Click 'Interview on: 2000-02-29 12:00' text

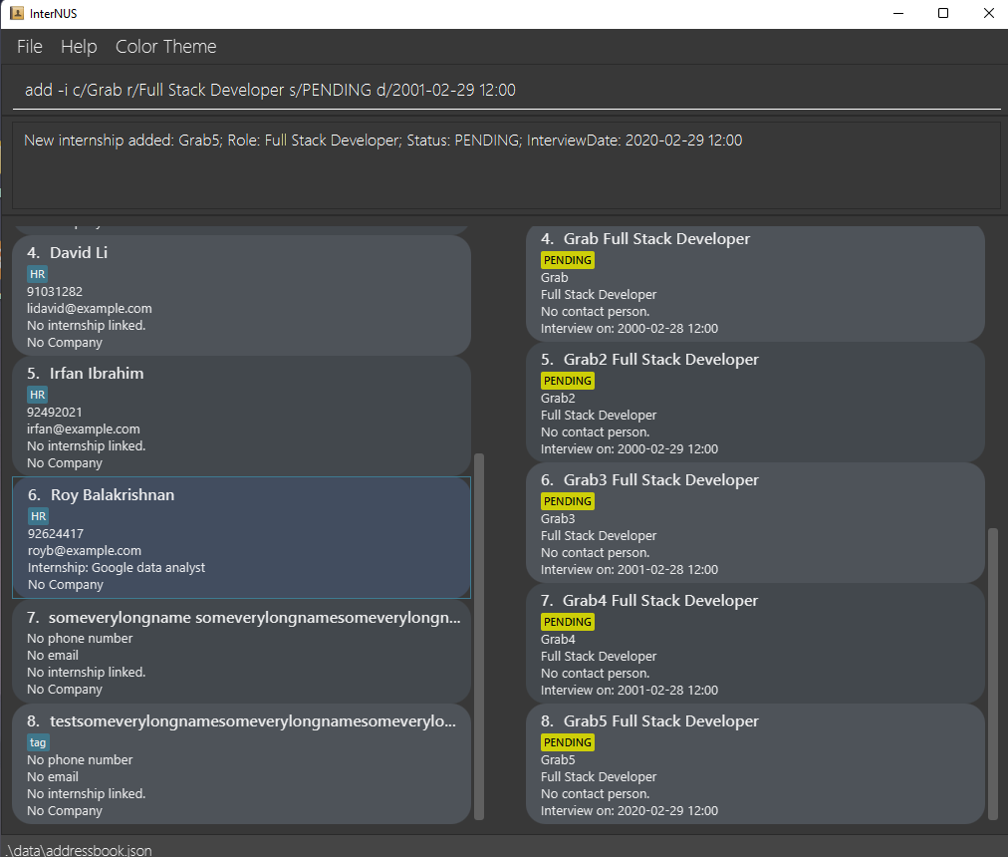(x=630, y=449)
